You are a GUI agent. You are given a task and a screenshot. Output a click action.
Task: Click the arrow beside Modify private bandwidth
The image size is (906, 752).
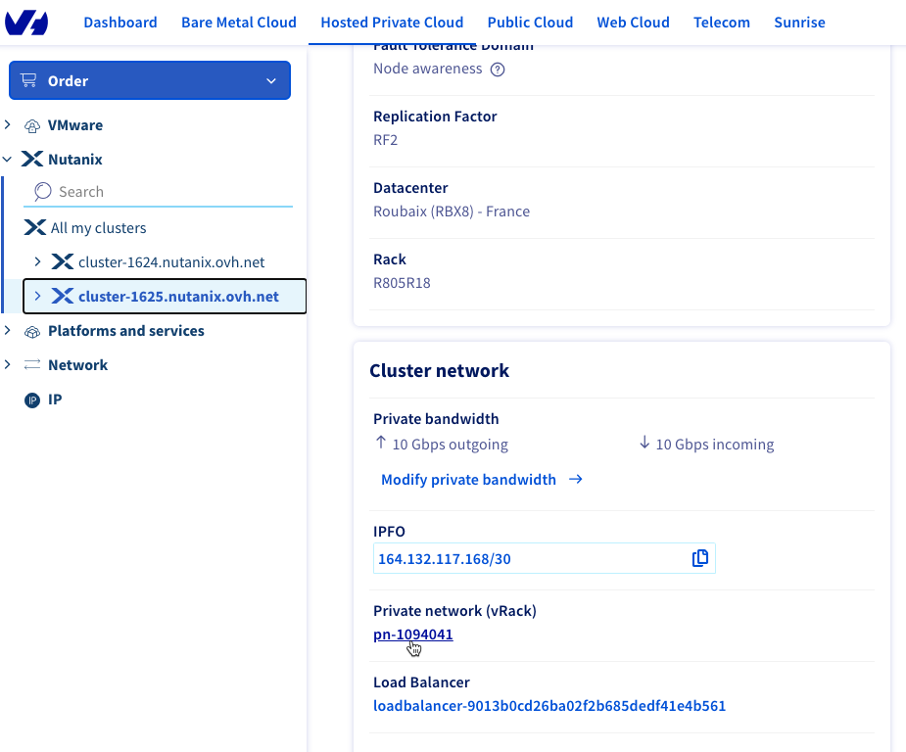pos(576,480)
